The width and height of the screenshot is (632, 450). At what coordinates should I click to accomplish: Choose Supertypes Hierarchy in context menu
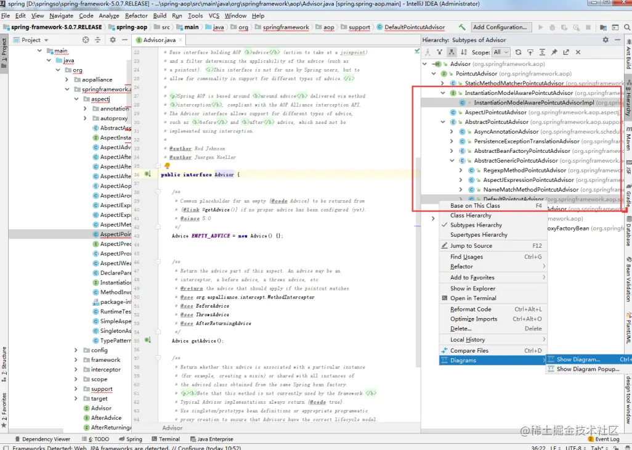[x=493, y=235]
